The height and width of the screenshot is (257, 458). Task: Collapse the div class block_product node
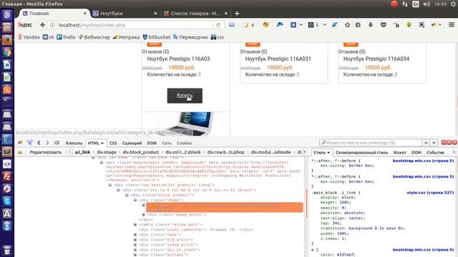point(127,195)
